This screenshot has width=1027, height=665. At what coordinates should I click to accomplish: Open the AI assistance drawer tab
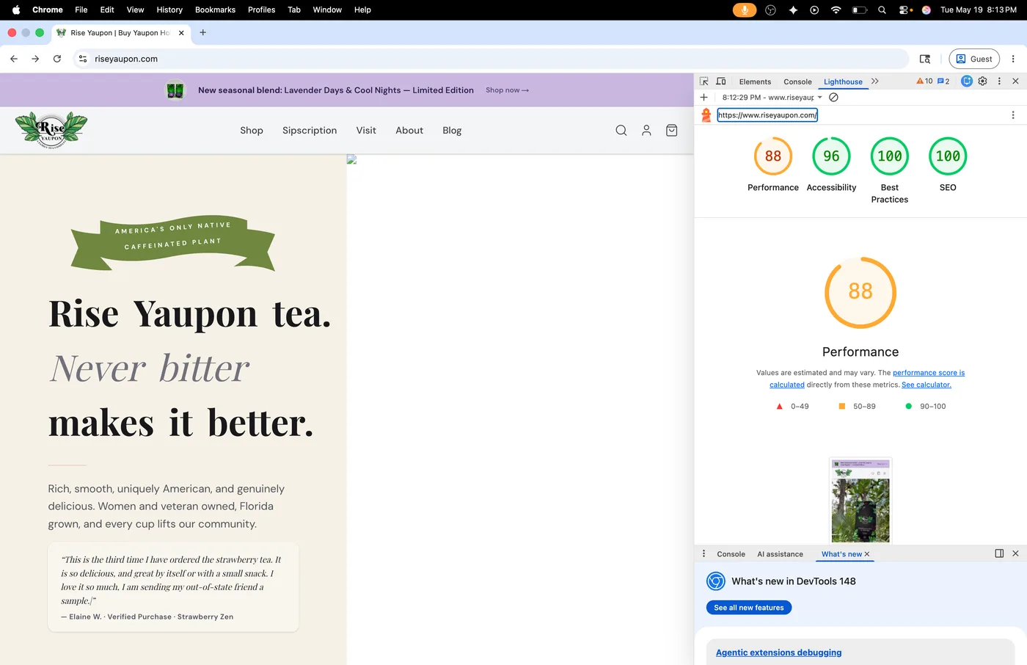click(780, 554)
